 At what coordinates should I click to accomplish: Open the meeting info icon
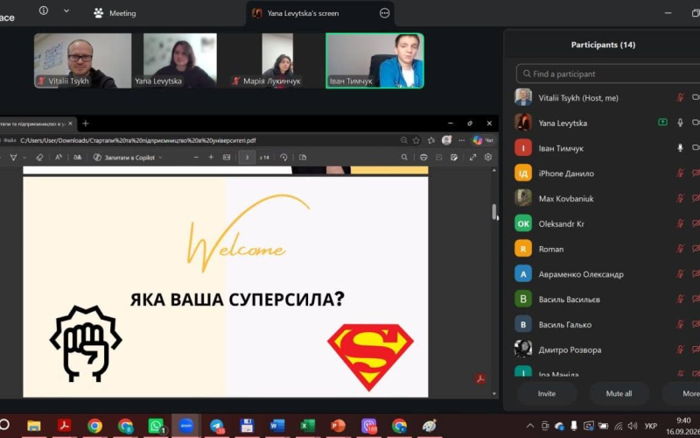click(x=43, y=11)
